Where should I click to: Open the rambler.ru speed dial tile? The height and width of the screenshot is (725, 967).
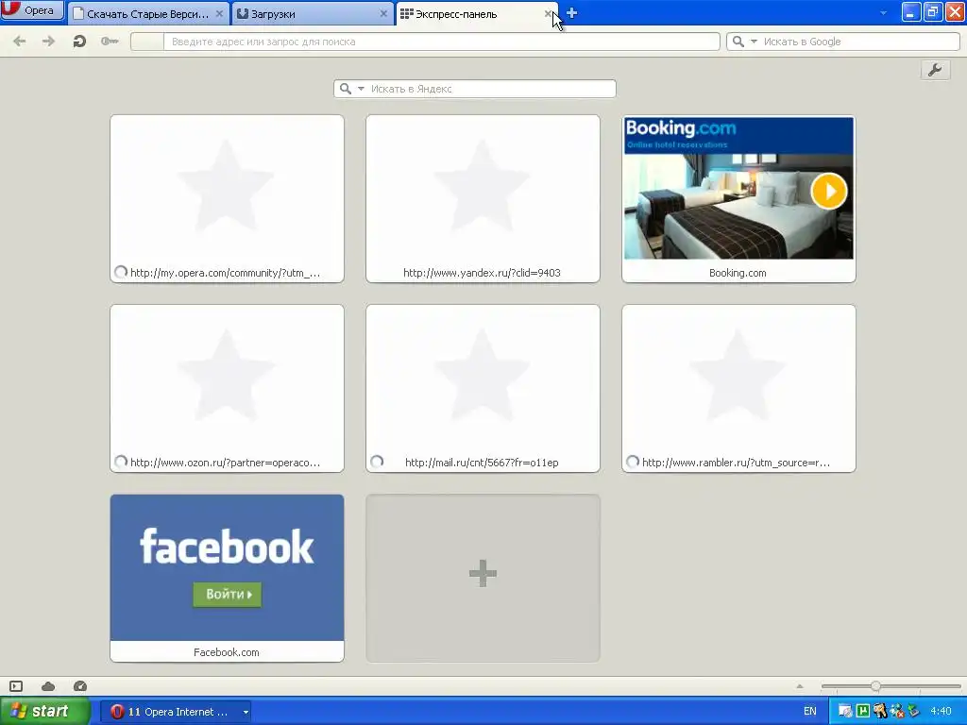pos(738,388)
